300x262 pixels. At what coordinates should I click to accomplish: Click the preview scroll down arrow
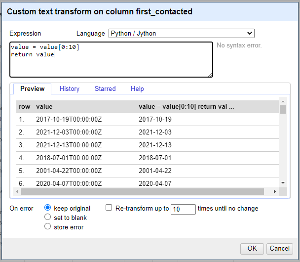point(283,183)
